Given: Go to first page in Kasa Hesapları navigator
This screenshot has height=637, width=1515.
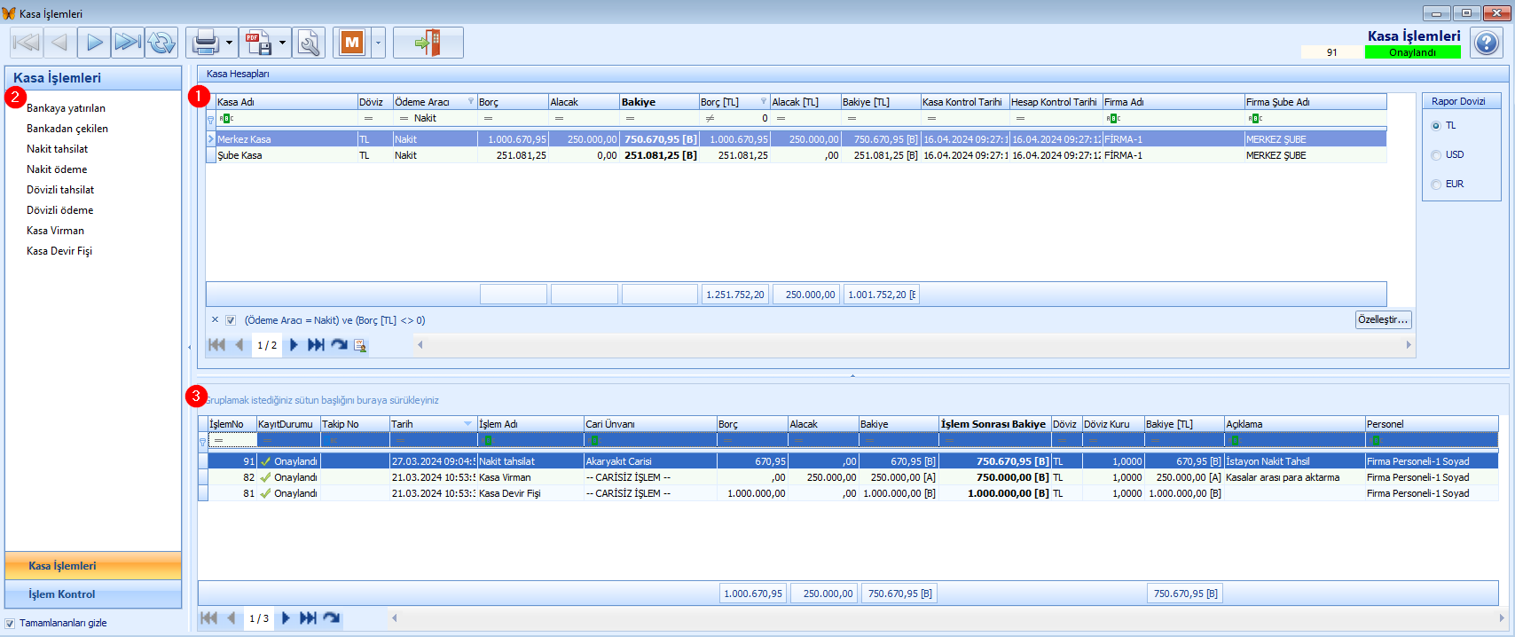Looking at the screenshot, I should 216,345.
